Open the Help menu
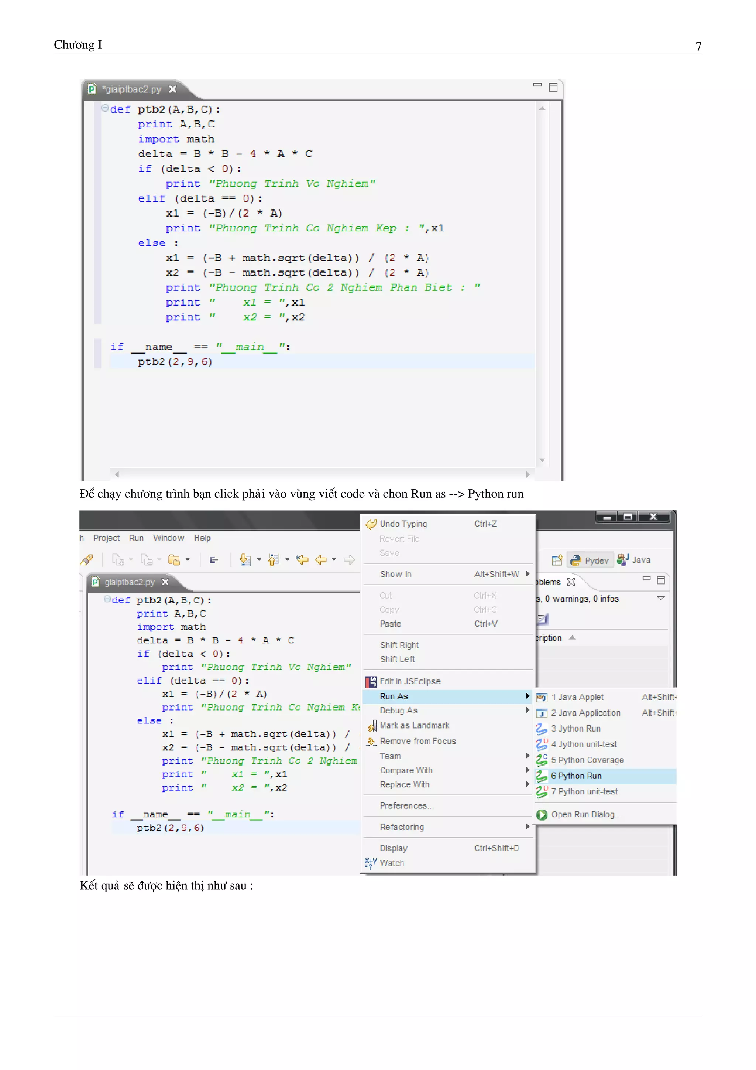The height and width of the screenshot is (1070, 756). 203,538
